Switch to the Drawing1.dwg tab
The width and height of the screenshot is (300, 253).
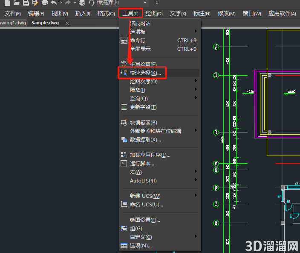point(13,23)
